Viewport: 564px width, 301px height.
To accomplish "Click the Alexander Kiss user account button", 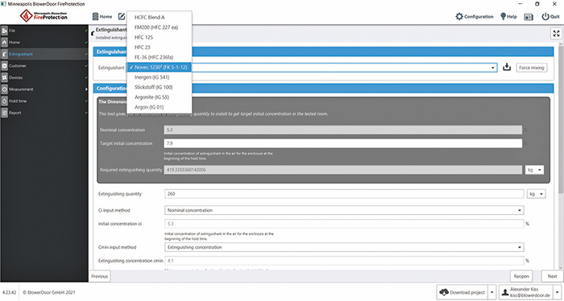I will pos(526,292).
